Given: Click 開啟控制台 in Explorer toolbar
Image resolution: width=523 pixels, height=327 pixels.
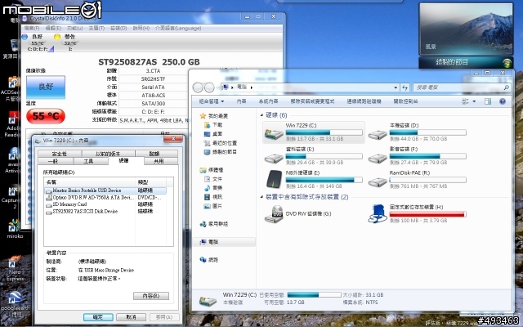Looking at the screenshot, I should click(405, 101).
